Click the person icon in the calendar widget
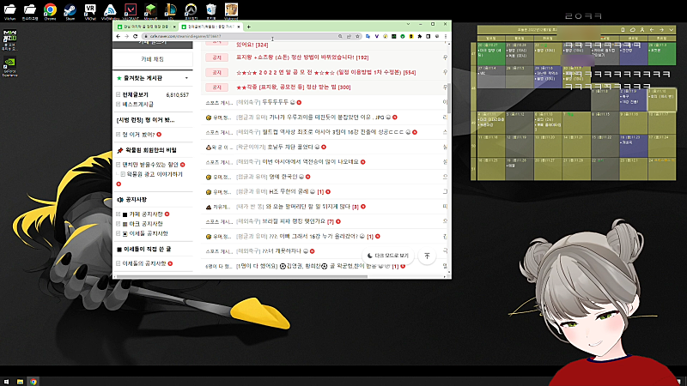Viewport: 687px width, 386px height. (642, 30)
